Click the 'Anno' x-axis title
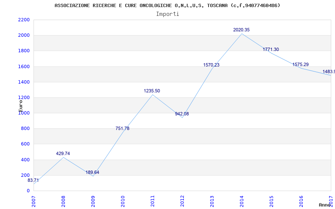 (325, 205)
